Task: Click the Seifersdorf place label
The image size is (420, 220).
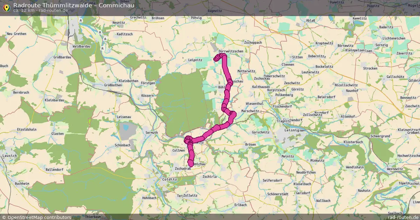Action: point(272,180)
